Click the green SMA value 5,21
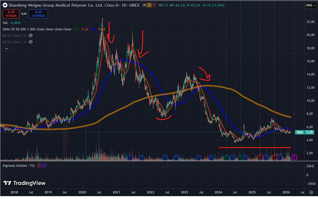 coord(77,29)
